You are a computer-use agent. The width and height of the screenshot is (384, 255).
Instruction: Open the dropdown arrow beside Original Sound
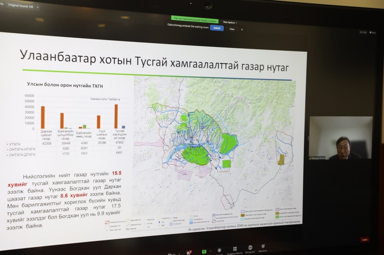(37, 7)
